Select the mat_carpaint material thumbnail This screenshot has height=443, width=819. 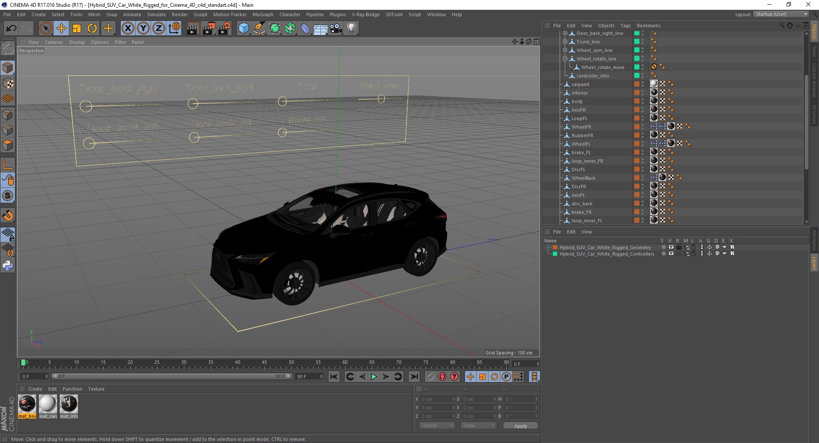tap(48, 406)
